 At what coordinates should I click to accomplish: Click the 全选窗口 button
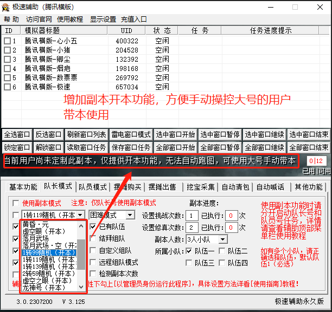(17, 135)
